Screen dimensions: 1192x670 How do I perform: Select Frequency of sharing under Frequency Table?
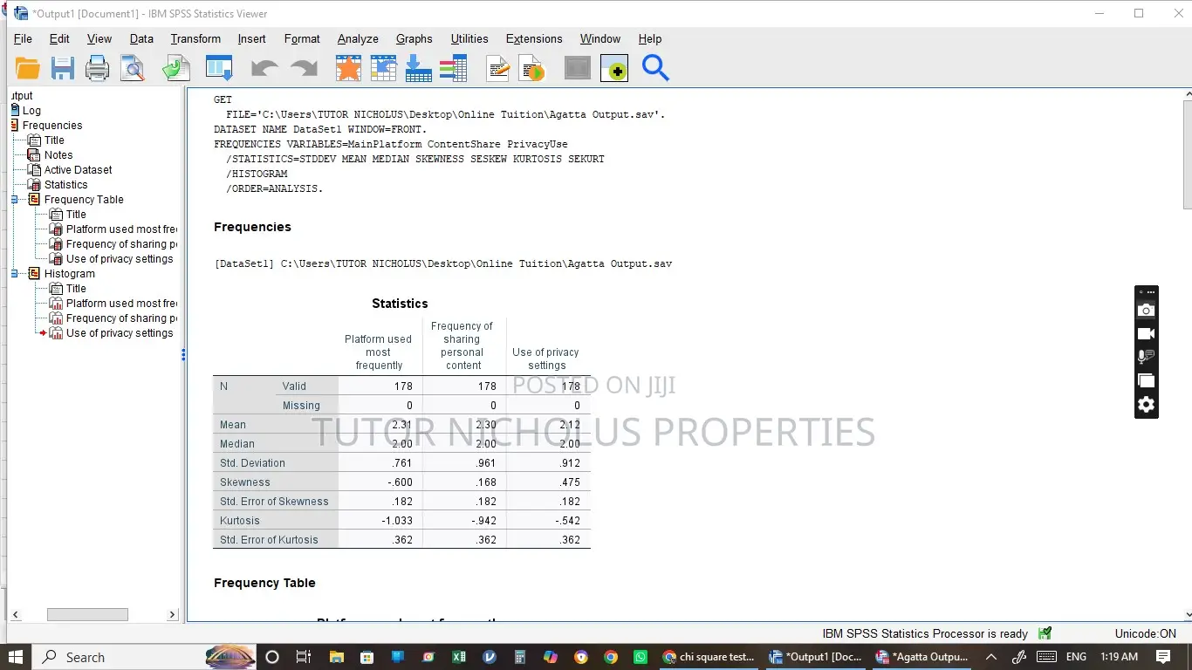click(x=121, y=244)
